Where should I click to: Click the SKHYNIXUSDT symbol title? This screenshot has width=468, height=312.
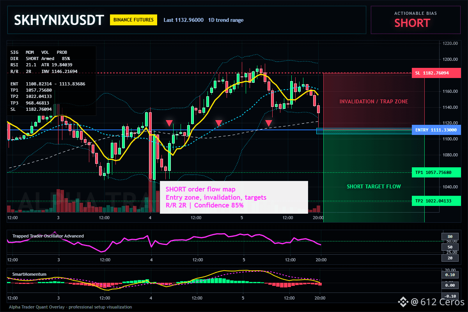click(59, 20)
